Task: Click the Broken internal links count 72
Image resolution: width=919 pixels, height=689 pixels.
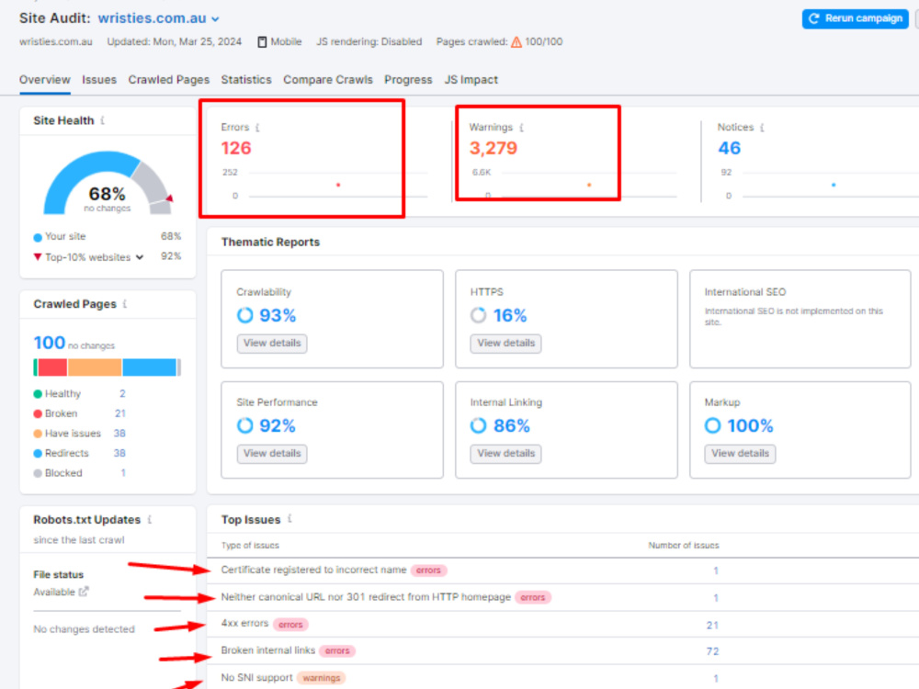Action: pos(712,651)
